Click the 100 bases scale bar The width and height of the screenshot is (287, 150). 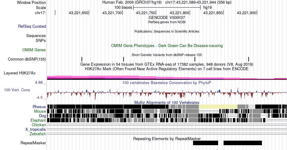pyautogui.click(x=167, y=8)
